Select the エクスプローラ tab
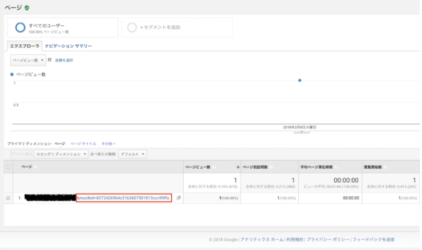This screenshot has width=422, height=250. tap(24, 46)
